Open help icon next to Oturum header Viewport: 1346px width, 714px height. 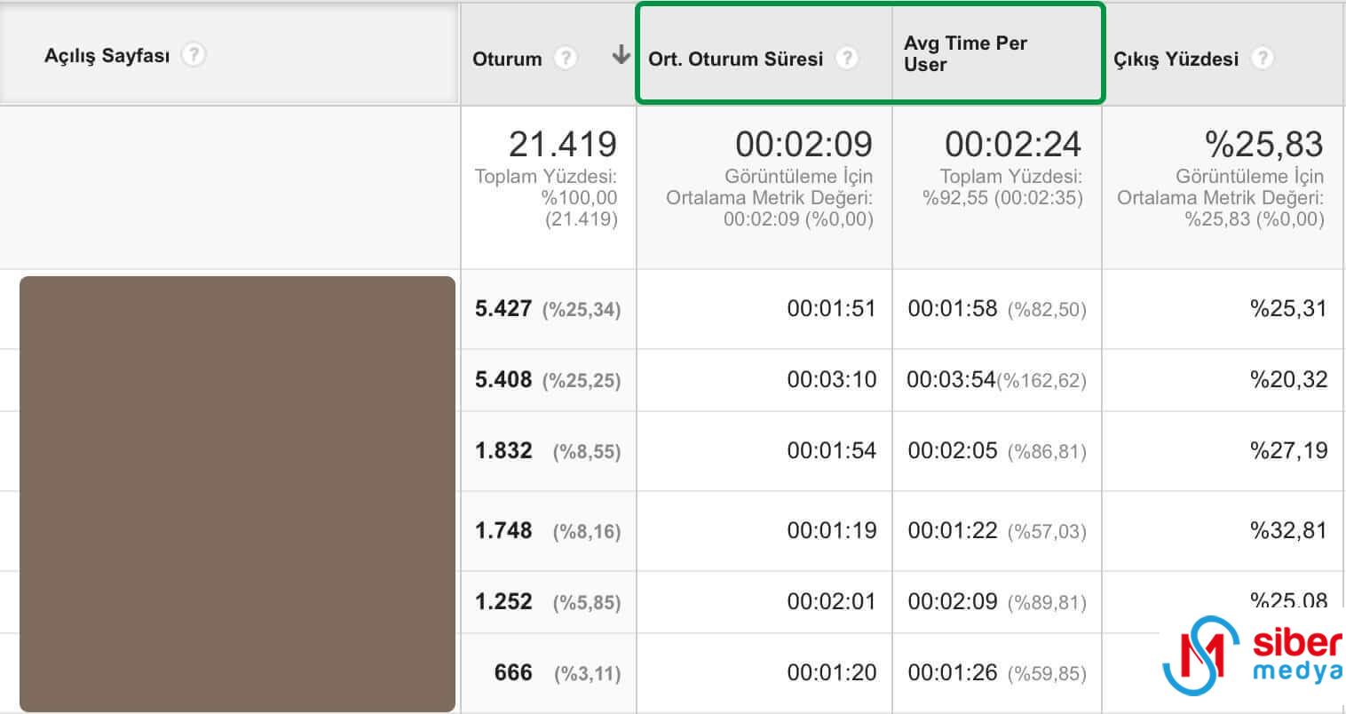click(565, 59)
